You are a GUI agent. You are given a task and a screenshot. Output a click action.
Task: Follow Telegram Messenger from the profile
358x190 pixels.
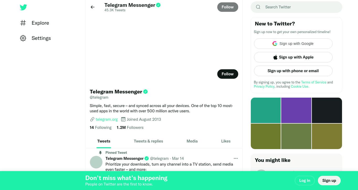[x=227, y=74]
